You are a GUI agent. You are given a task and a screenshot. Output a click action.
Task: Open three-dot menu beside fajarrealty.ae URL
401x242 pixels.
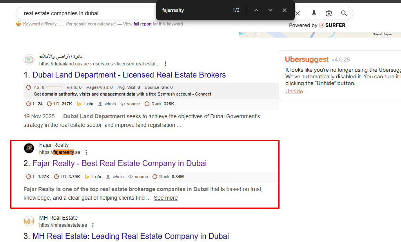(x=86, y=152)
